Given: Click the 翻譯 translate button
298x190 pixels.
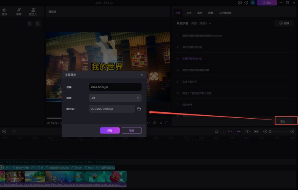Looking at the screenshot, I should 284,24.
